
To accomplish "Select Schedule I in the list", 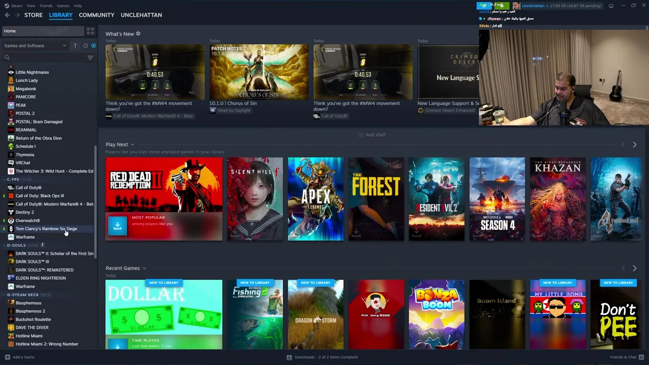I will (25, 147).
